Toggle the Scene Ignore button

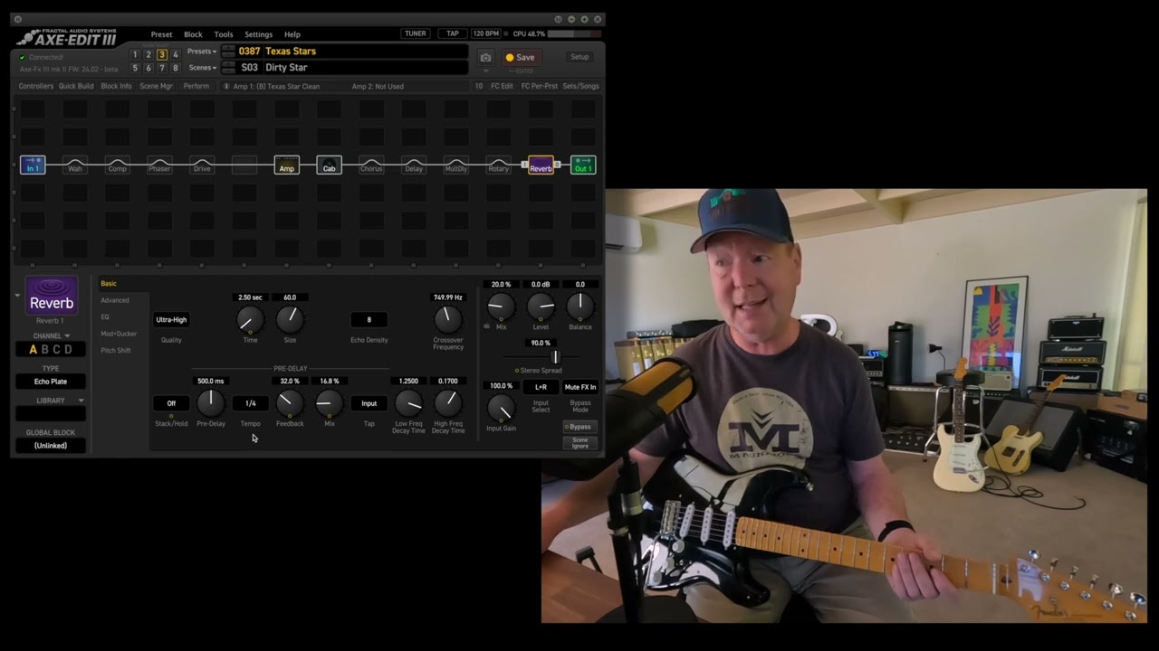pyautogui.click(x=579, y=443)
